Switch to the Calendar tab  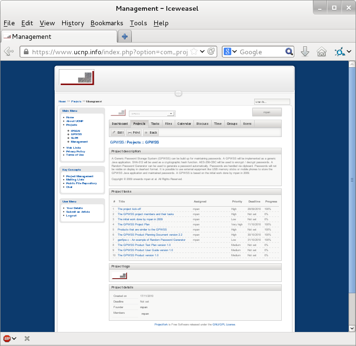[x=184, y=123]
